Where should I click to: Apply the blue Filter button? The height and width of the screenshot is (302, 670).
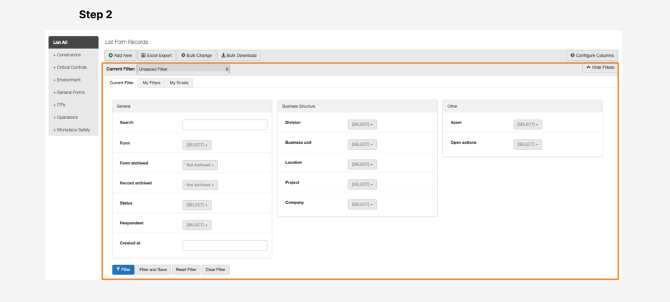(123, 269)
